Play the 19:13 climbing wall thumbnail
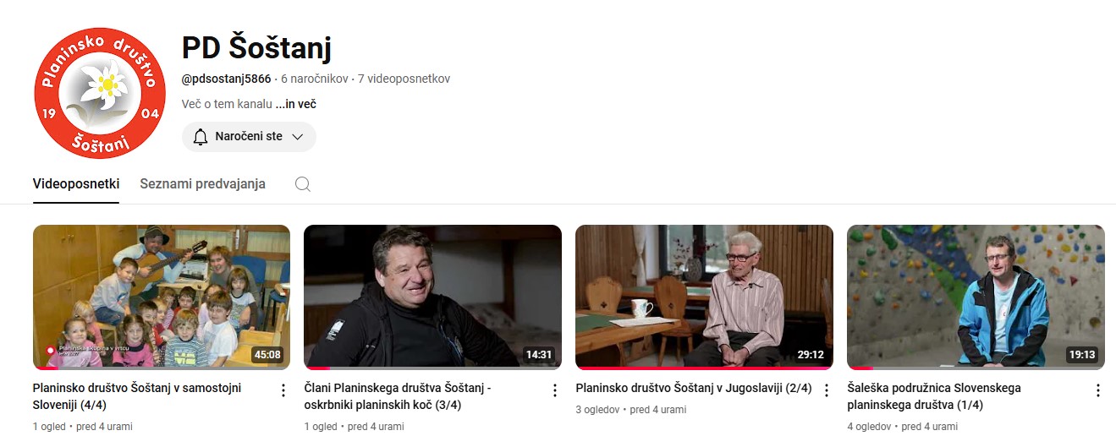This screenshot has height=447, width=1116. point(976,297)
